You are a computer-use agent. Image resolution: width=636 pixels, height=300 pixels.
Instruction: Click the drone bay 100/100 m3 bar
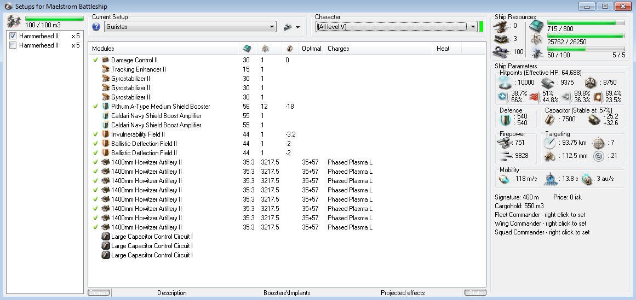tap(54, 19)
